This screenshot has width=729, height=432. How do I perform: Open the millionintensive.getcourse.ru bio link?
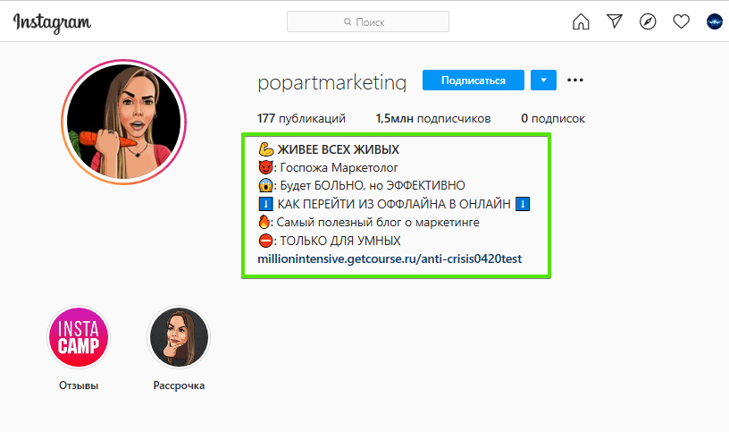[x=390, y=258]
